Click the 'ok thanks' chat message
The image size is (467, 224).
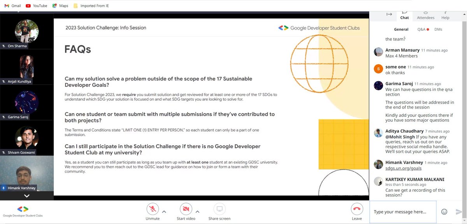click(395, 73)
